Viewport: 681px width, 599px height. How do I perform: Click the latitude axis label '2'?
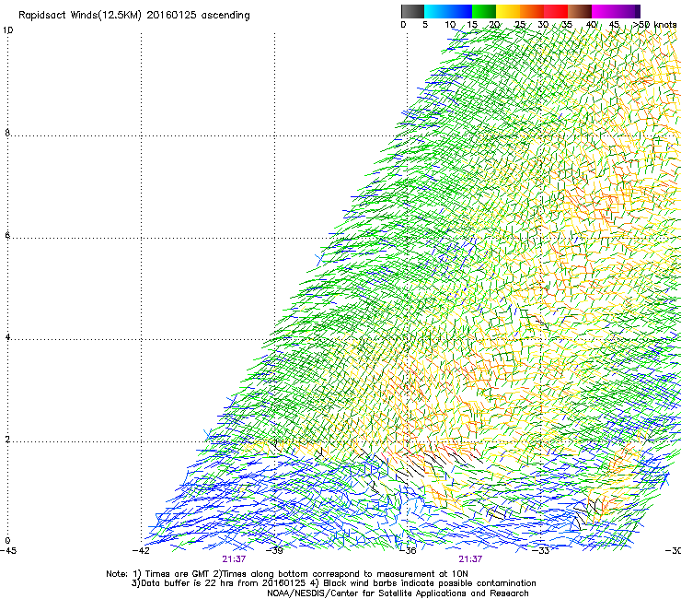[7, 440]
